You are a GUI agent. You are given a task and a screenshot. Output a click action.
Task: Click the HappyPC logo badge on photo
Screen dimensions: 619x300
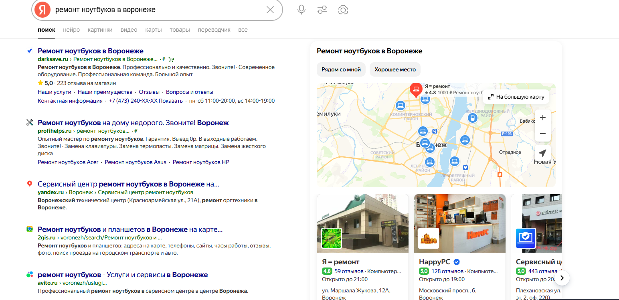click(x=429, y=238)
